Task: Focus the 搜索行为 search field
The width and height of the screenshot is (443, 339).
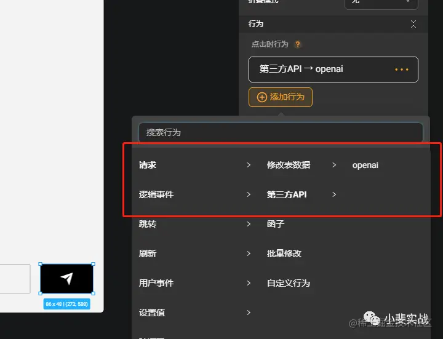Action: [281, 132]
